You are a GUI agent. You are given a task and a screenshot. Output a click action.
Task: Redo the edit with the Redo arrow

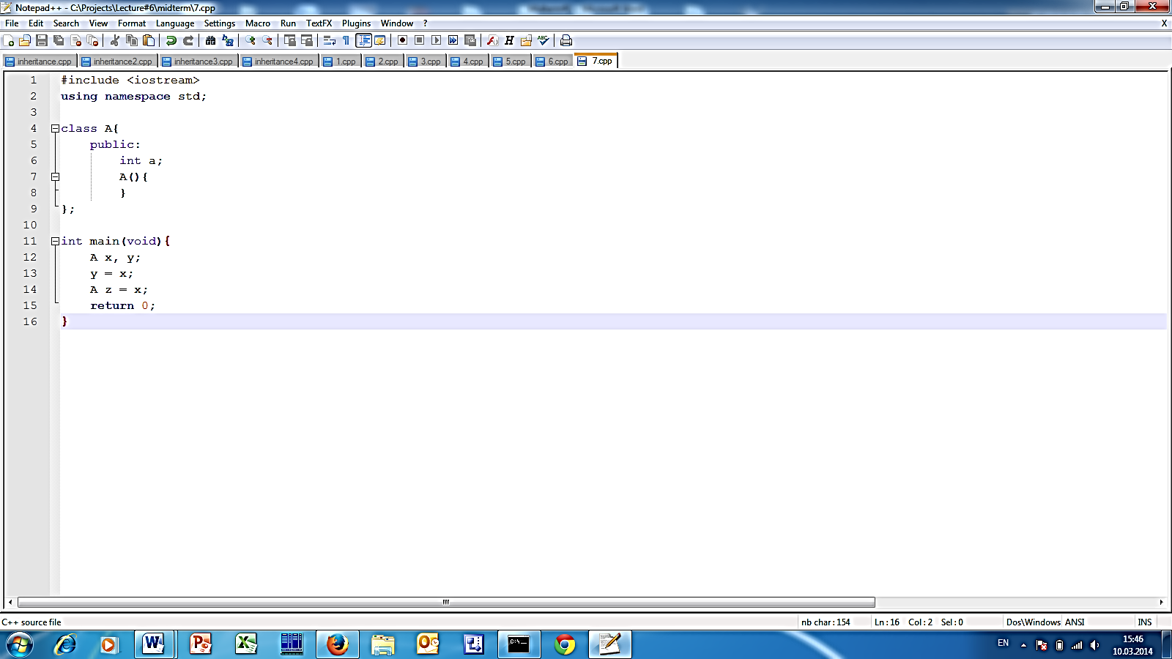pos(188,40)
